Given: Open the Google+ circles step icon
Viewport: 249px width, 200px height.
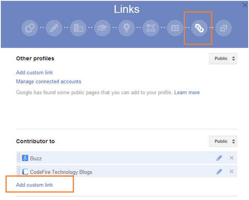Looking at the screenshot, I should coord(30,28).
